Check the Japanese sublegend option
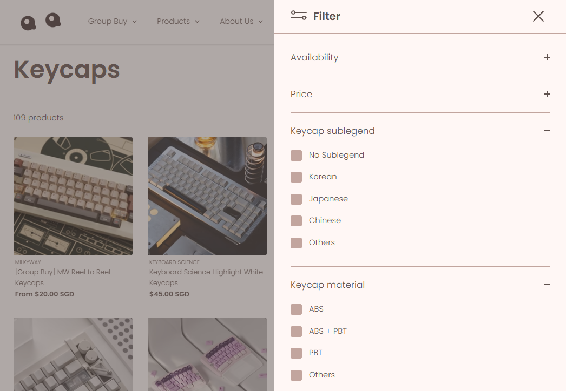The width and height of the screenshot is (566, 391). click(x=296, y=199)
